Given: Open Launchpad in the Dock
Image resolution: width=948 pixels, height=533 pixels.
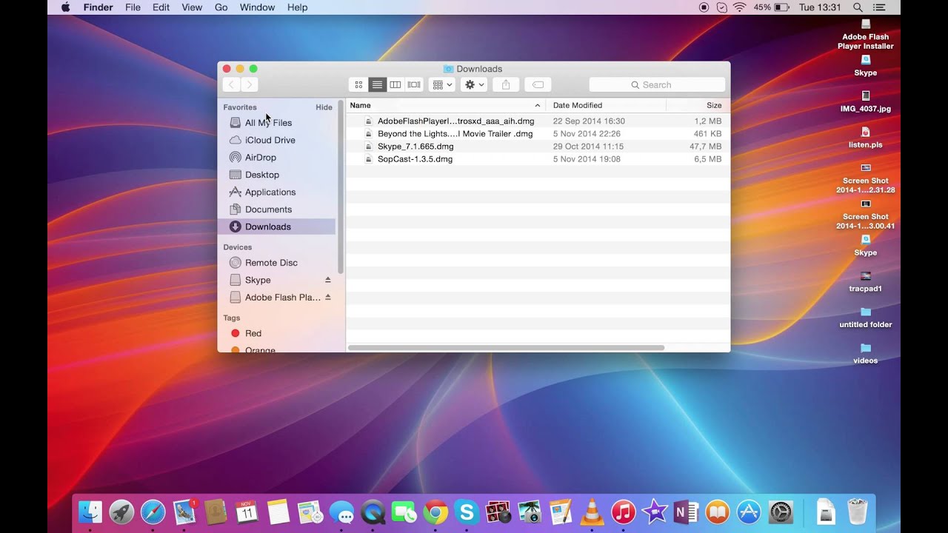Looking at the screenshot, I should click(x=121, y=512).
